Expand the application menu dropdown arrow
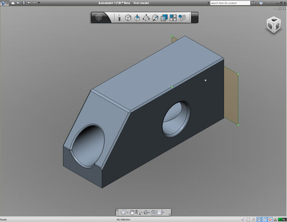 point(8,3)
